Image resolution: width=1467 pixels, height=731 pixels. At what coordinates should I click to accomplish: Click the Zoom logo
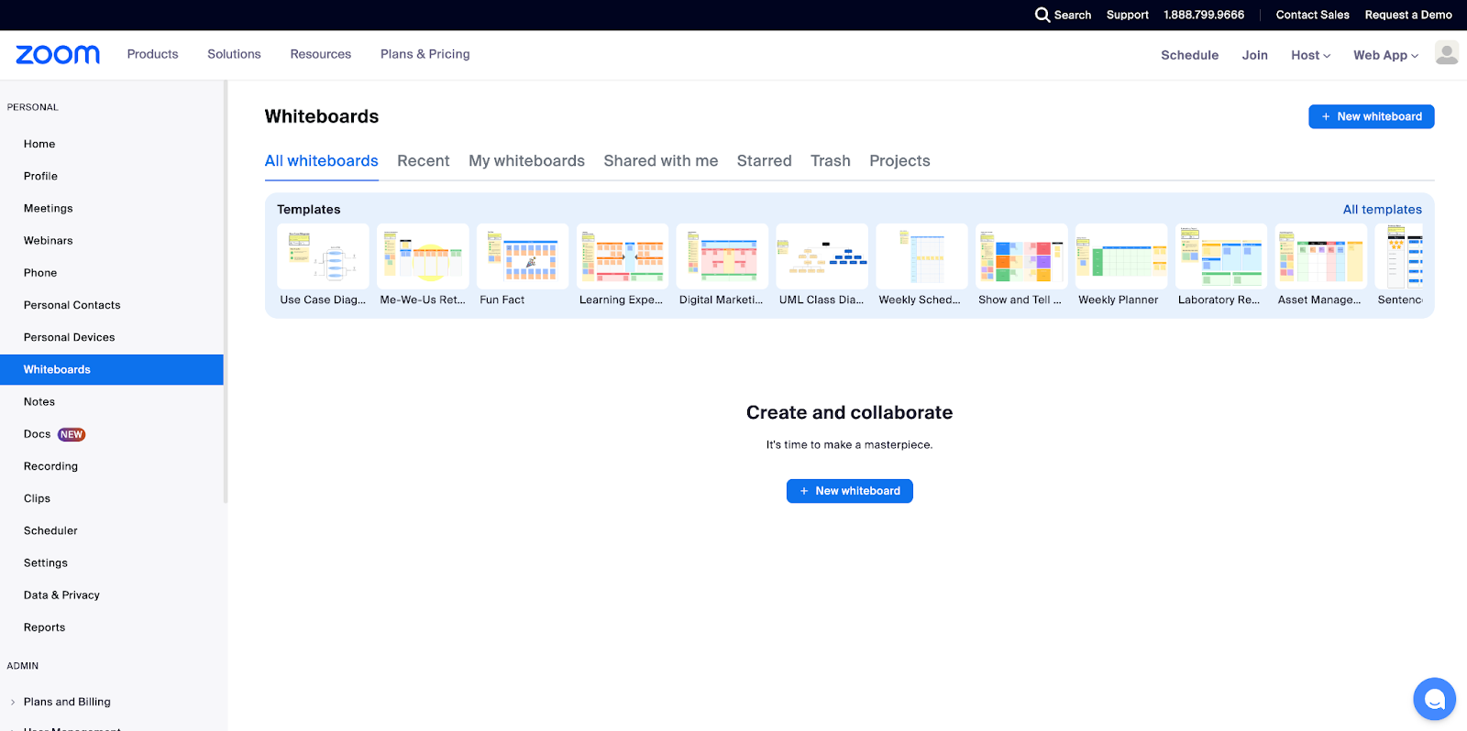tap(58, 55)
